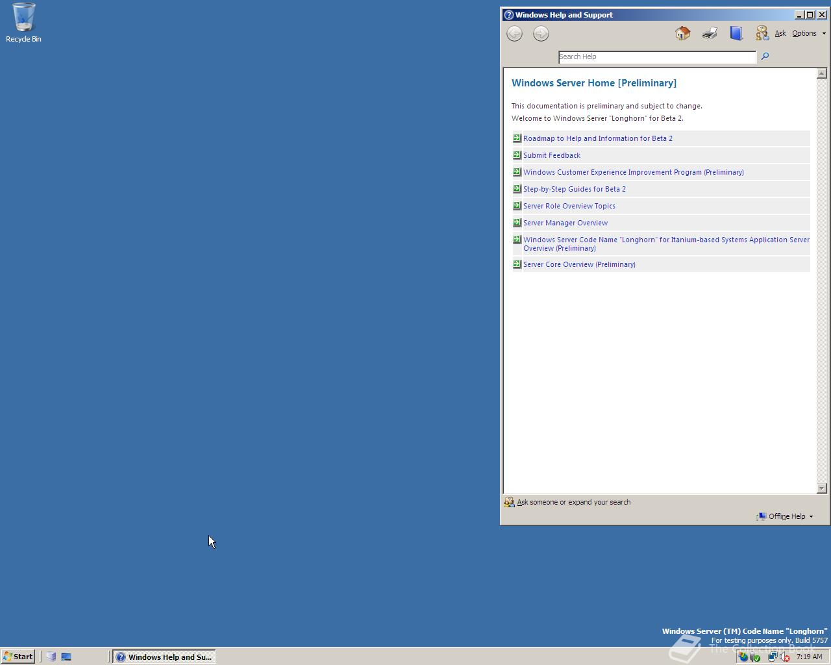
Task: Click the Print icon in Help toolbar
Action: [x=710, y=33]
